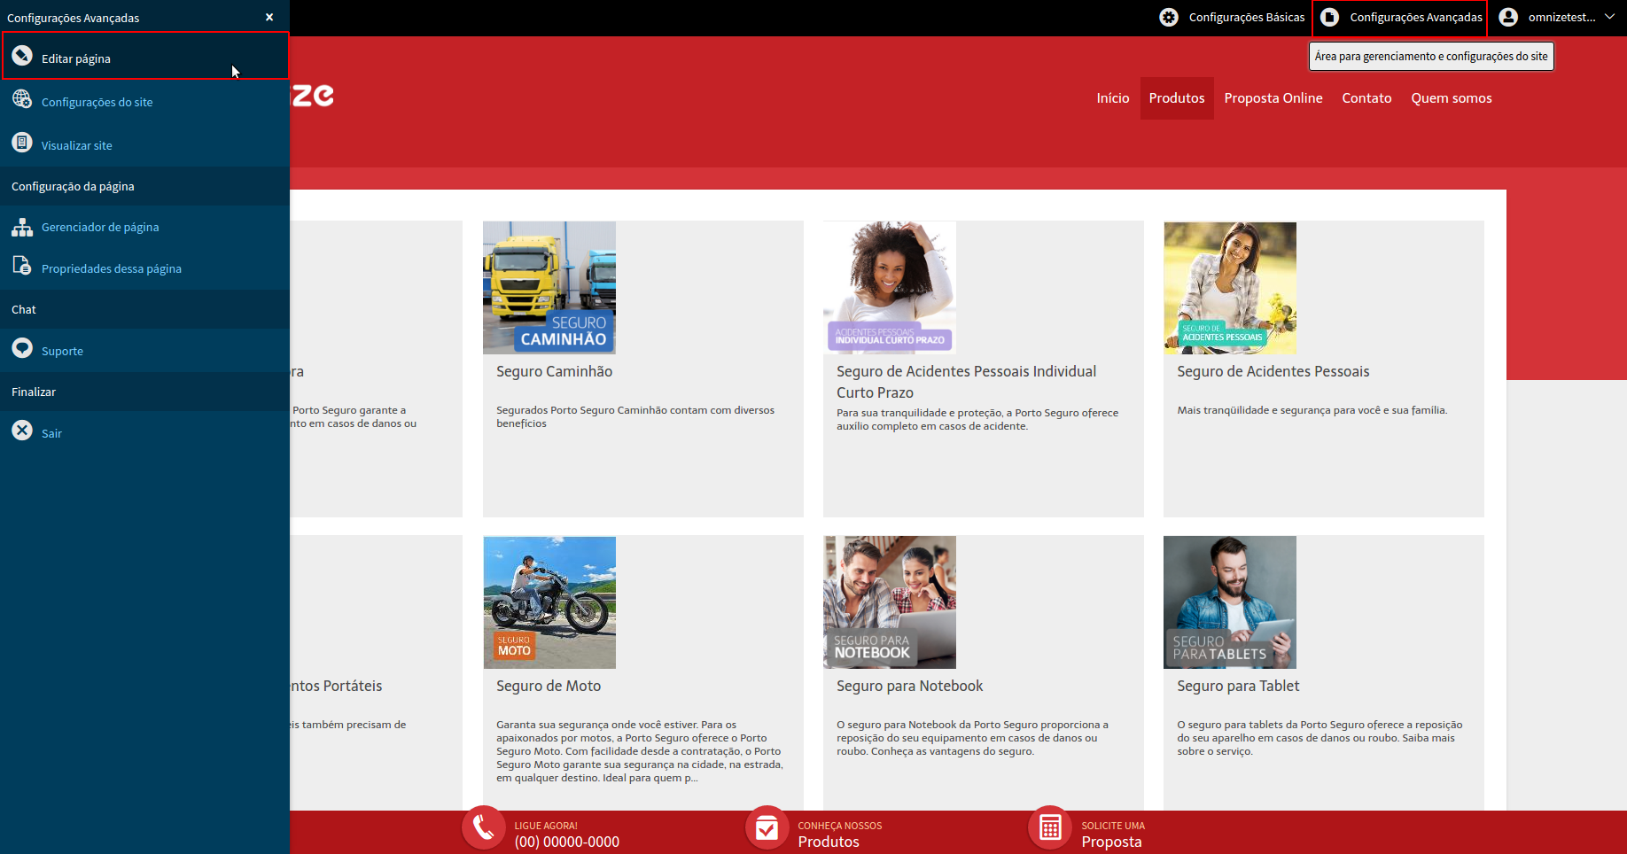Open Suporte chat link
This screenshot has width=1627, height=854.
(62, 351)
